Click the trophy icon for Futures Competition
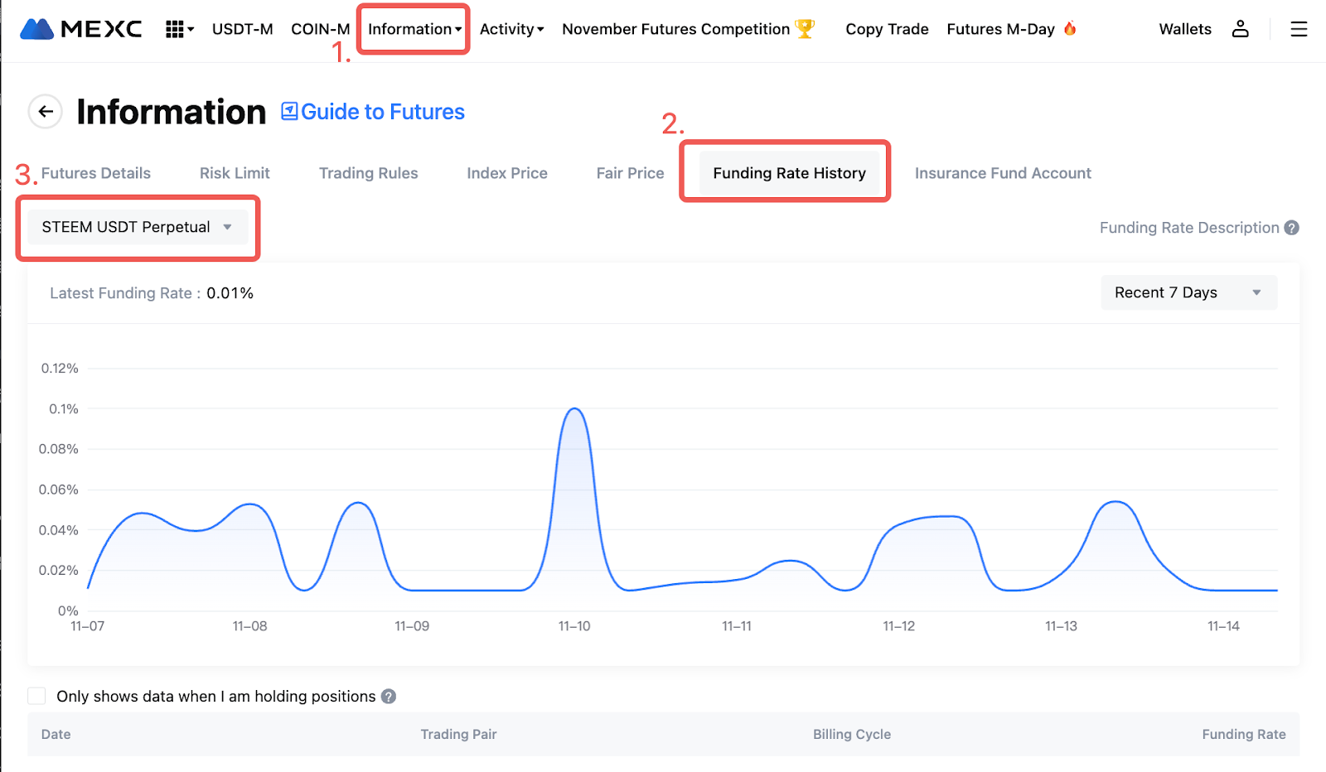This screenshot has width=1326, height=772. point(805,29)
